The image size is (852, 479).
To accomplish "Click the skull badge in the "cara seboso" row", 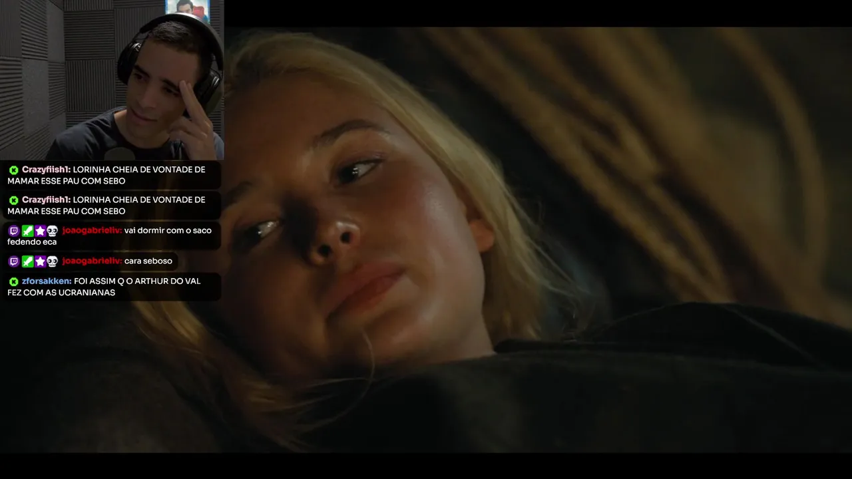I will click(x=53, y=261).
